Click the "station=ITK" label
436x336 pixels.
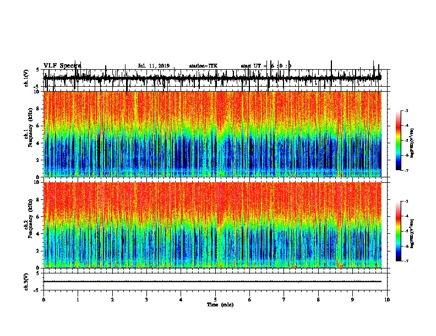(203, 66)
